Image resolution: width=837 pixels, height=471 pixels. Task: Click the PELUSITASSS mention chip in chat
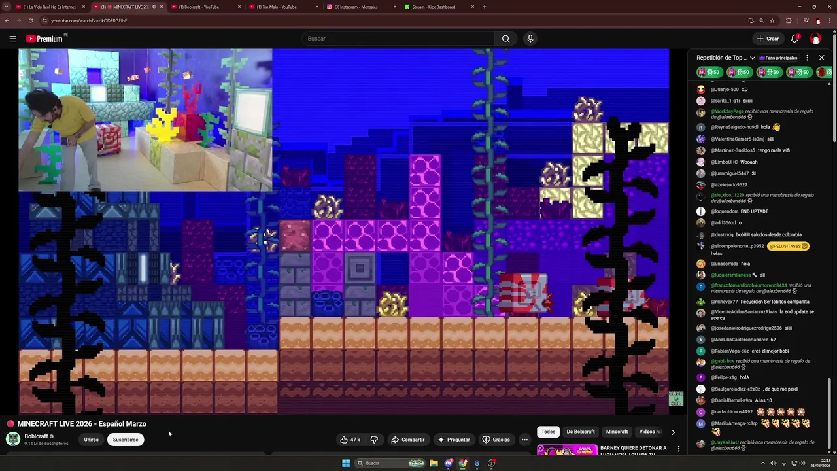[x=789, y=246]
